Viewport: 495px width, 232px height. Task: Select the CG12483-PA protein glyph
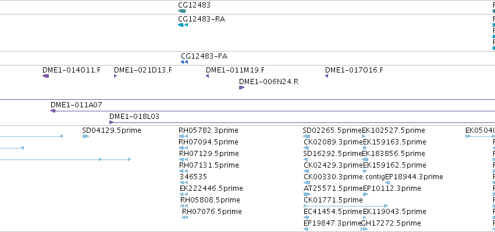click(x=184, y=62)
